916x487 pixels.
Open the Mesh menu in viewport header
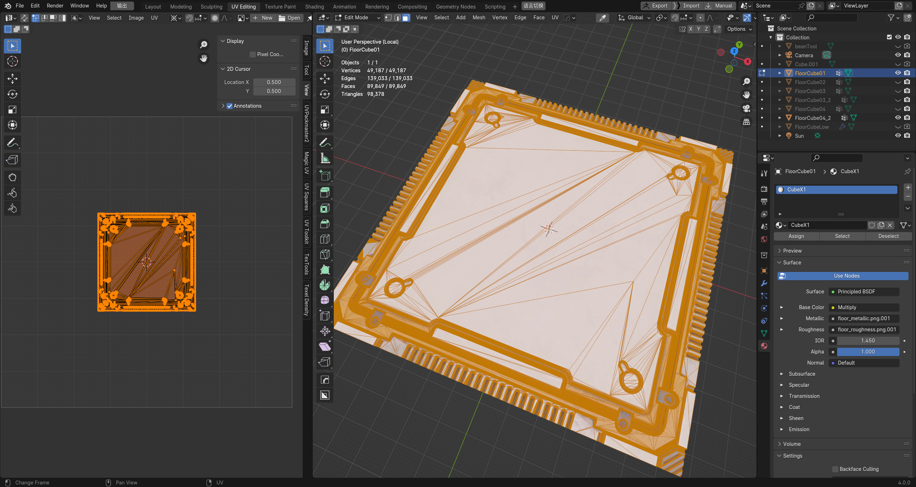478,18
